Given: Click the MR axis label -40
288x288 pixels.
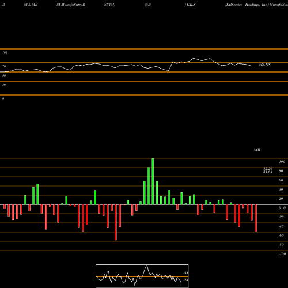Looking at the screenshot, I should coord(281,226).
